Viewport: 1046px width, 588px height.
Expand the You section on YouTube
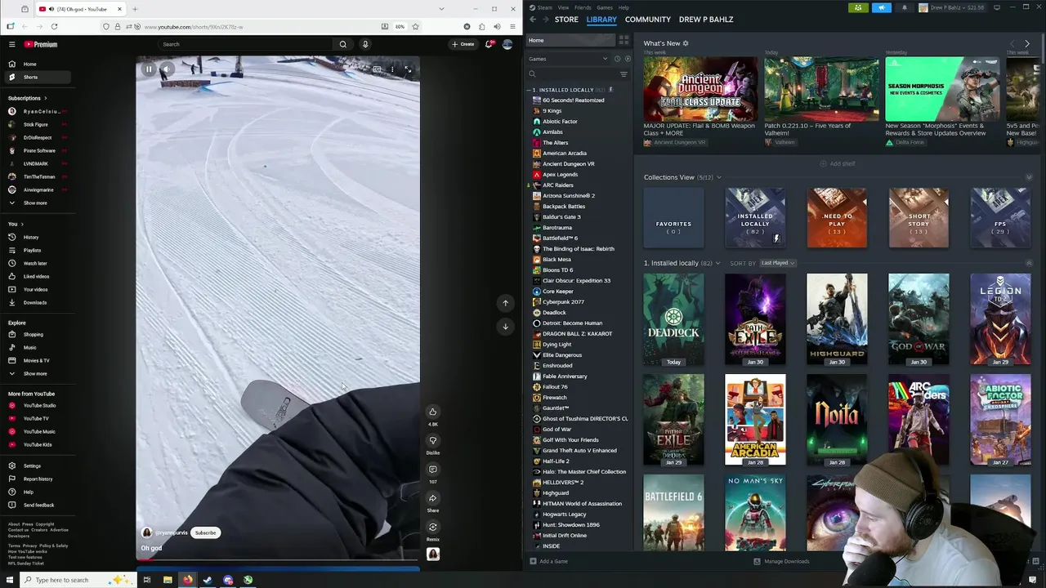pos(16,224)
